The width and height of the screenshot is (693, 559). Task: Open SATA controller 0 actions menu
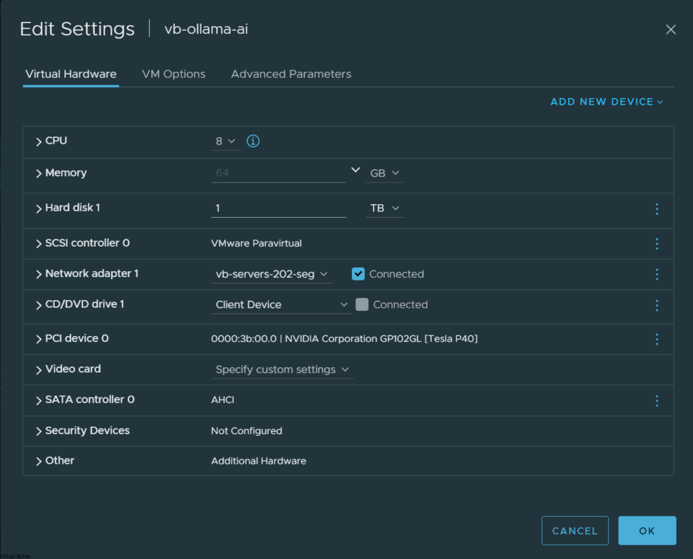(656, 401)
